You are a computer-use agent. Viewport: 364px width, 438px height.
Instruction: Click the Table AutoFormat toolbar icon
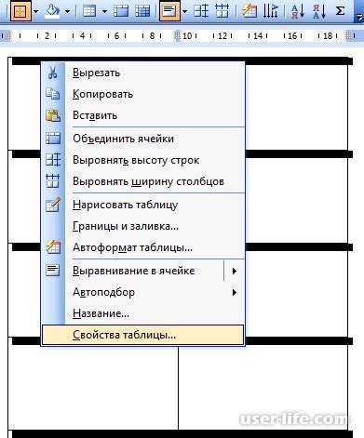click(x=249, y=11)
